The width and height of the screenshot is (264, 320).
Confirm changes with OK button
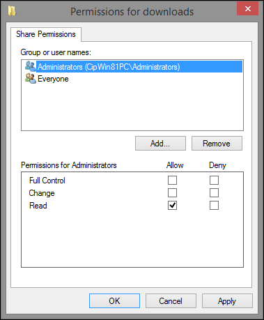tap(114, 301)
